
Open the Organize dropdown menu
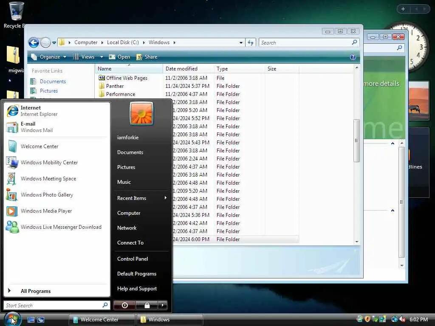[x=49, y=57]
